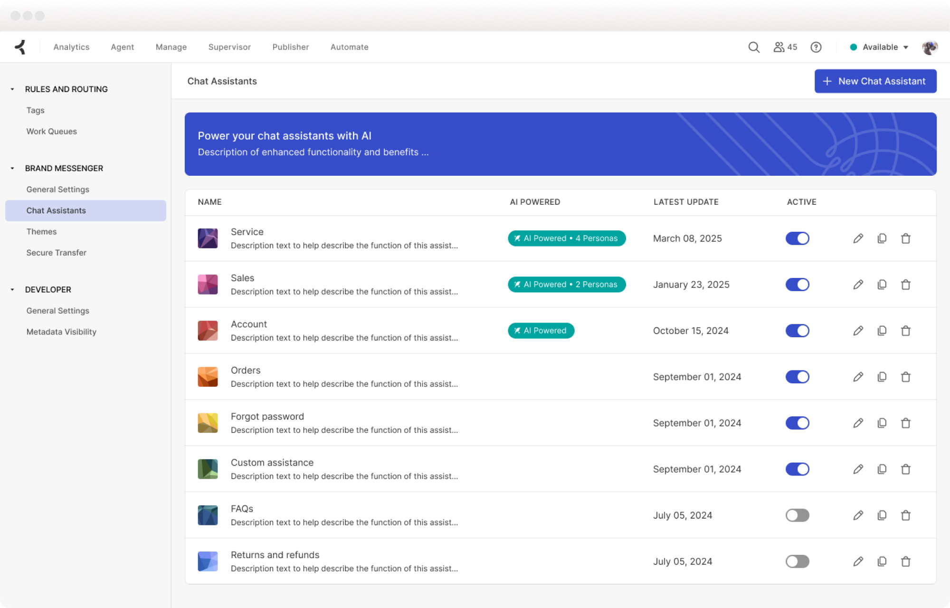Open Metadata Visibility
Viewport: 950px width, 608px height.
(61, 332)
